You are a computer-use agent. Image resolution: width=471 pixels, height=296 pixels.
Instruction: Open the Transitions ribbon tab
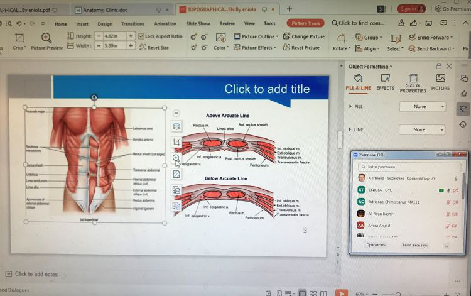pos(133,23)
